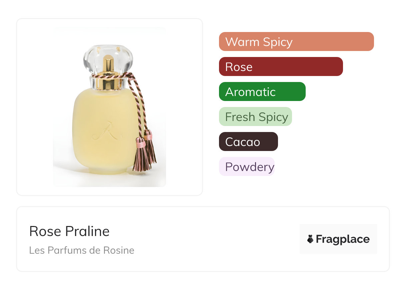Viewport: 406px width, 288px height.
Task: Click the gold sprayer collar
Action: click(108, 82)
